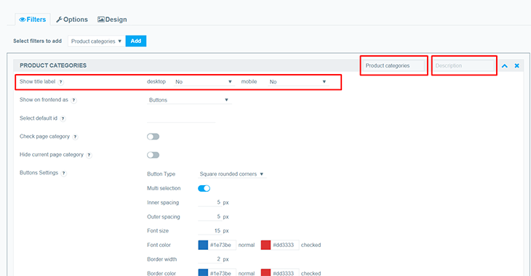This screenshot has height=276, width=531.
Task: Open the Options tab
Action: 72,20
